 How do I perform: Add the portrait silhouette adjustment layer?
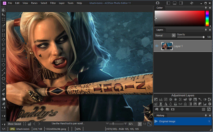click(x=161, y=104)
